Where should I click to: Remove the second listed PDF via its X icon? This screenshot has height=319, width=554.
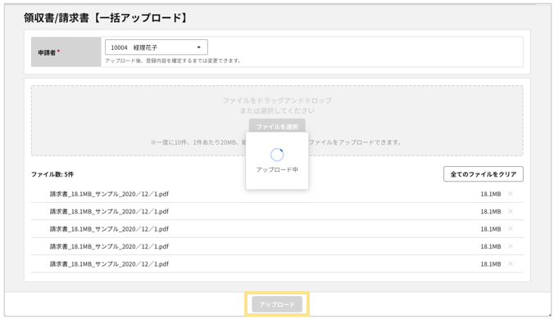point(511,211)
